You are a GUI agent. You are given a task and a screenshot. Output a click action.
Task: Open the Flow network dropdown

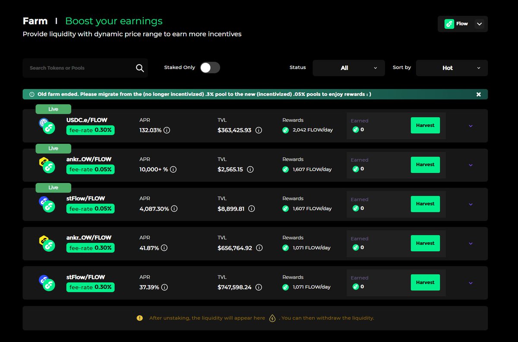[463, 24]
